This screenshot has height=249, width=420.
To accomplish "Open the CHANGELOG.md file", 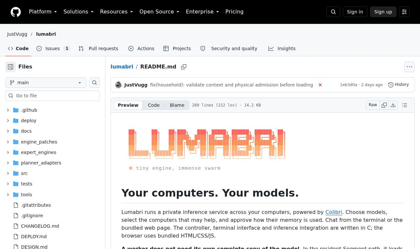I will click(40, 226).
